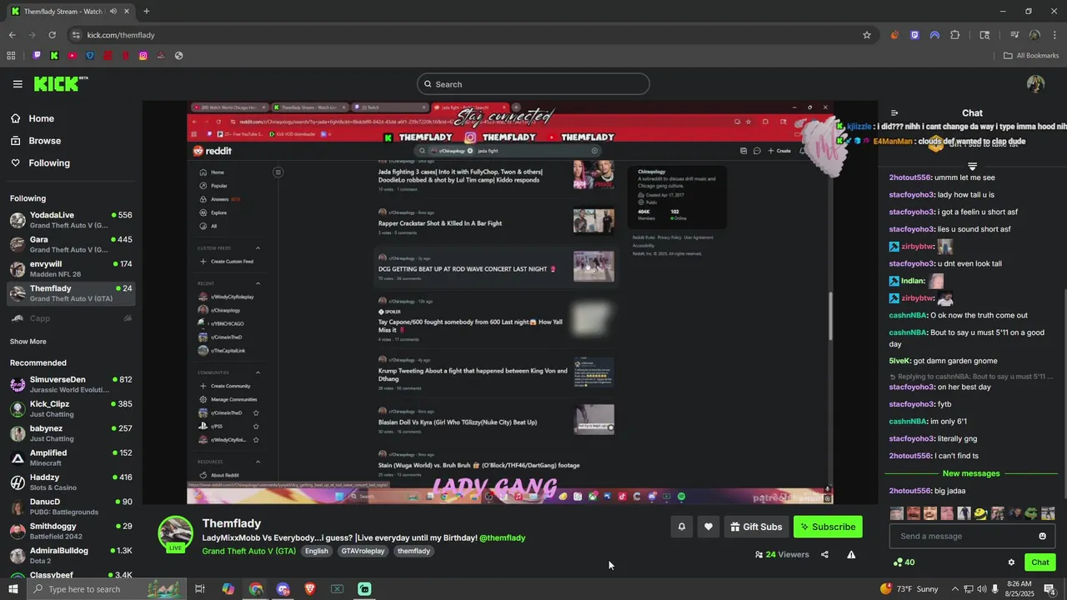Open chat settings gear icon
The width and height of the screenshot is (1067, 600).
tap(1011, 562)
